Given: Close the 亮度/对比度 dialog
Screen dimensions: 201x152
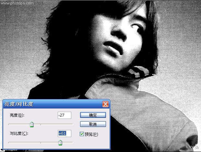Looking at the screenshot, I should [x=105, y=104].
